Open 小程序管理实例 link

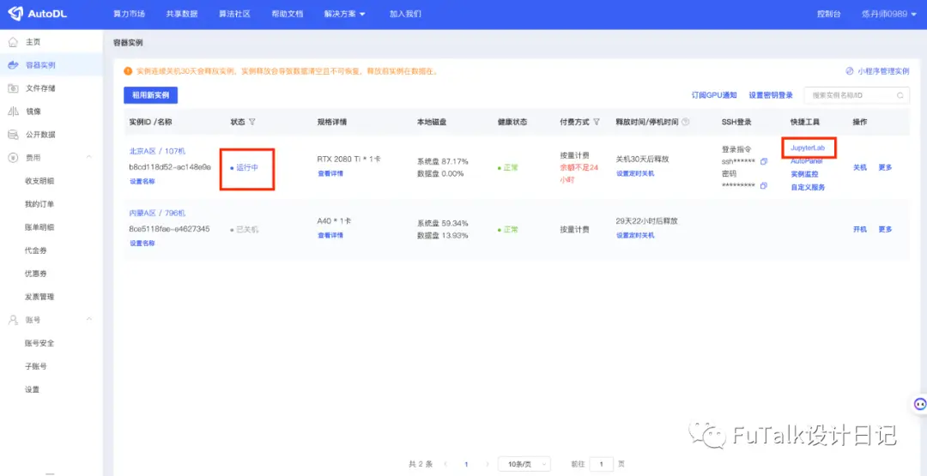tap(878, 71)
